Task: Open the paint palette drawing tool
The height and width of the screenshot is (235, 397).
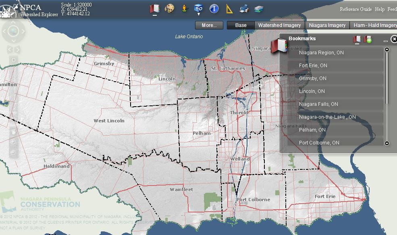Action: point(169,8)
